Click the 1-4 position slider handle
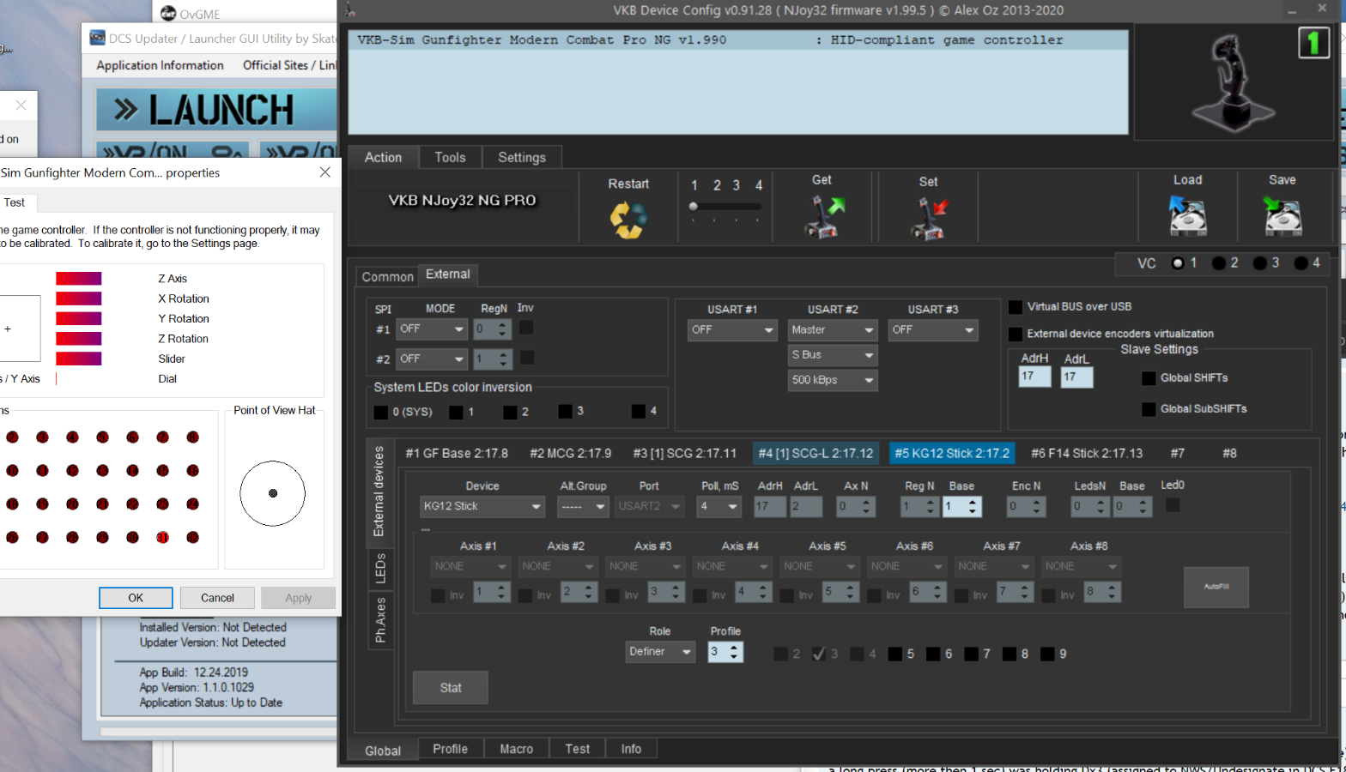The height and width of the screenshot is (772, 1346). coord(694,207)
